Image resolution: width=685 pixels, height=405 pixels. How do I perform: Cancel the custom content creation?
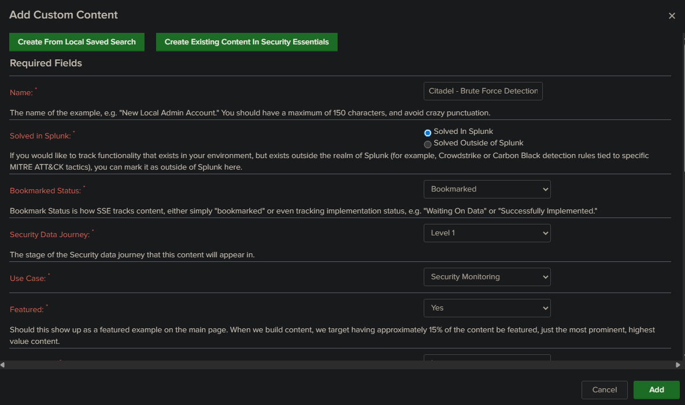(604, 389)
